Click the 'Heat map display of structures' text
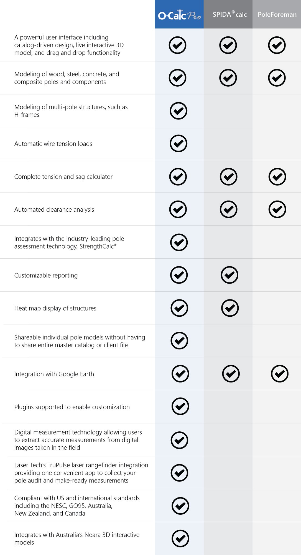The height and width of the screenshot is (555, 301). point(55,308)
